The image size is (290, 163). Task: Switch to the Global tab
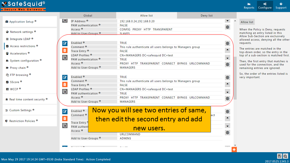88,15
